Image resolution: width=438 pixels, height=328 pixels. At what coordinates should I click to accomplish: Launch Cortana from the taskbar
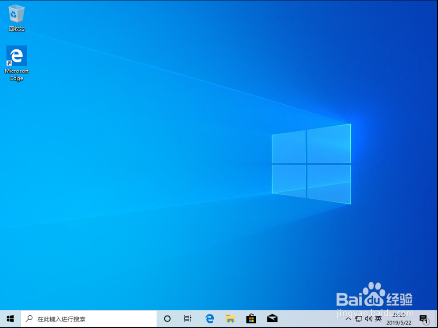point(167,319)
